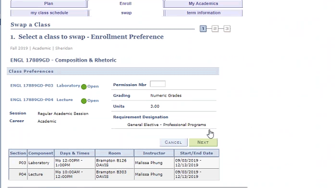Select the Enroll tab
335x188 pixels.
point(125,4)
